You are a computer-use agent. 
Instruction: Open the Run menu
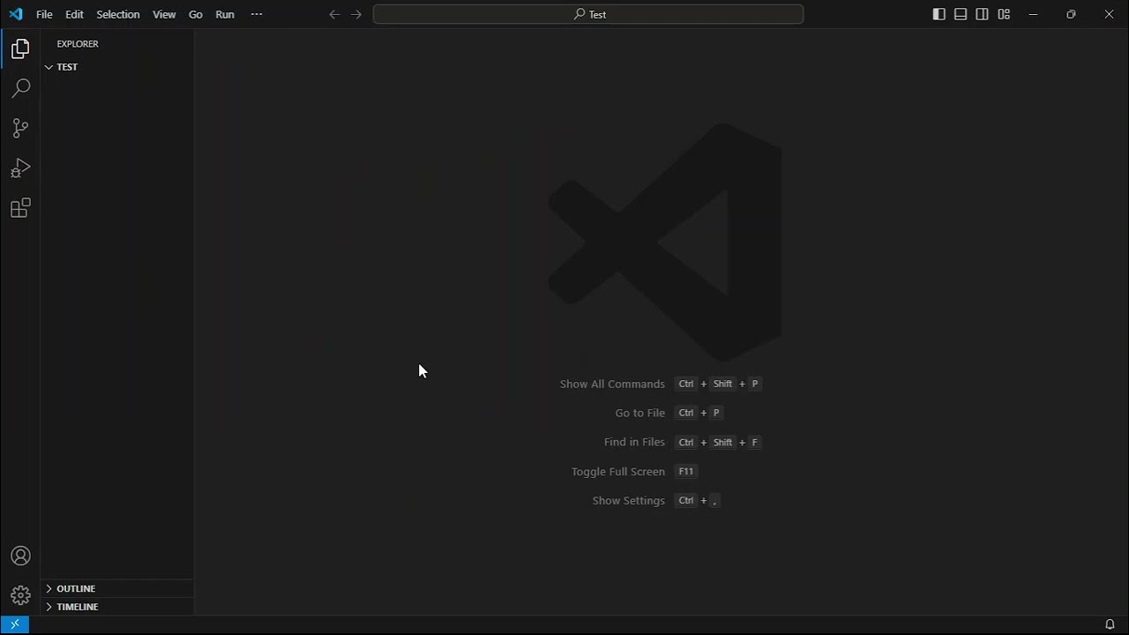225,14
